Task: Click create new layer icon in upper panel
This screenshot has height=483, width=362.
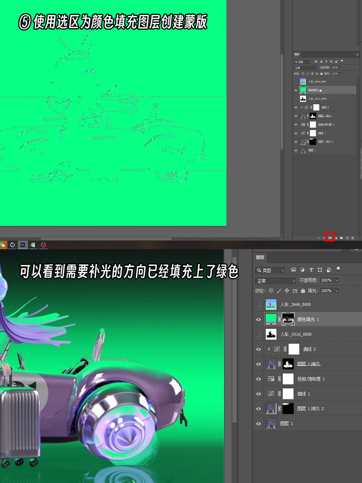Action: pos(347,238)
